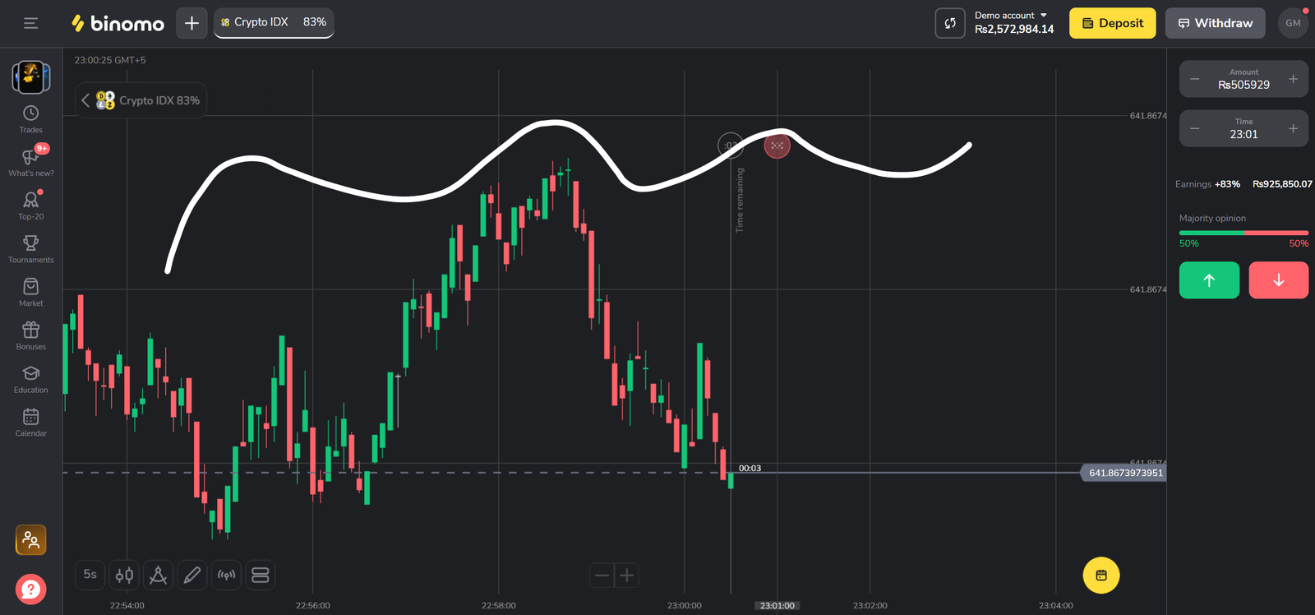Open the Tournaments section
This screenshot has width=1315, height=615.
tap(31, 249)
